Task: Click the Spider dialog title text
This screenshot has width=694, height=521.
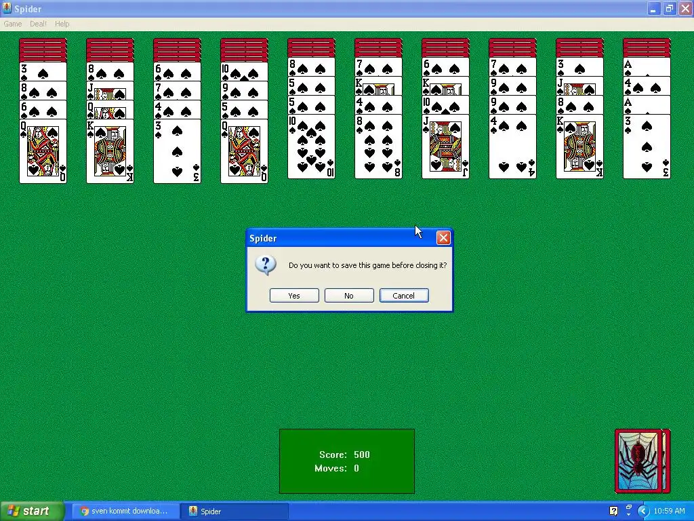Action: point(263,238)
